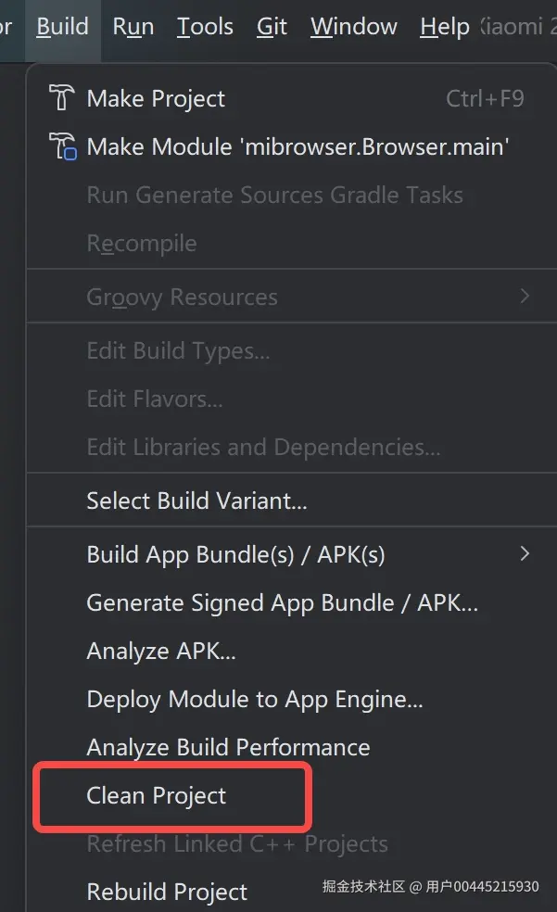Screen dimensions: 557x912
Task: Click the Make Project hammer icon
Action: coord(61,98)
